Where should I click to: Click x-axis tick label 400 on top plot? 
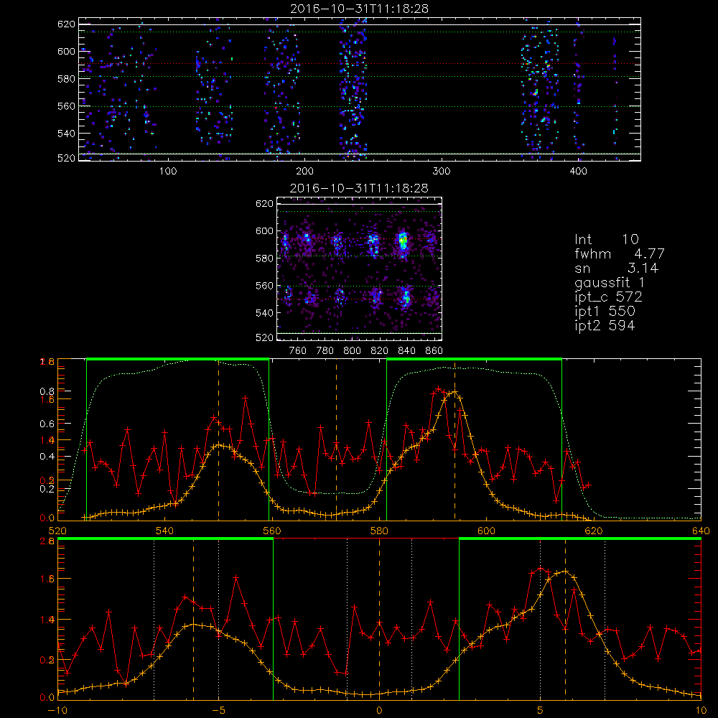click(x=578, y=171)
